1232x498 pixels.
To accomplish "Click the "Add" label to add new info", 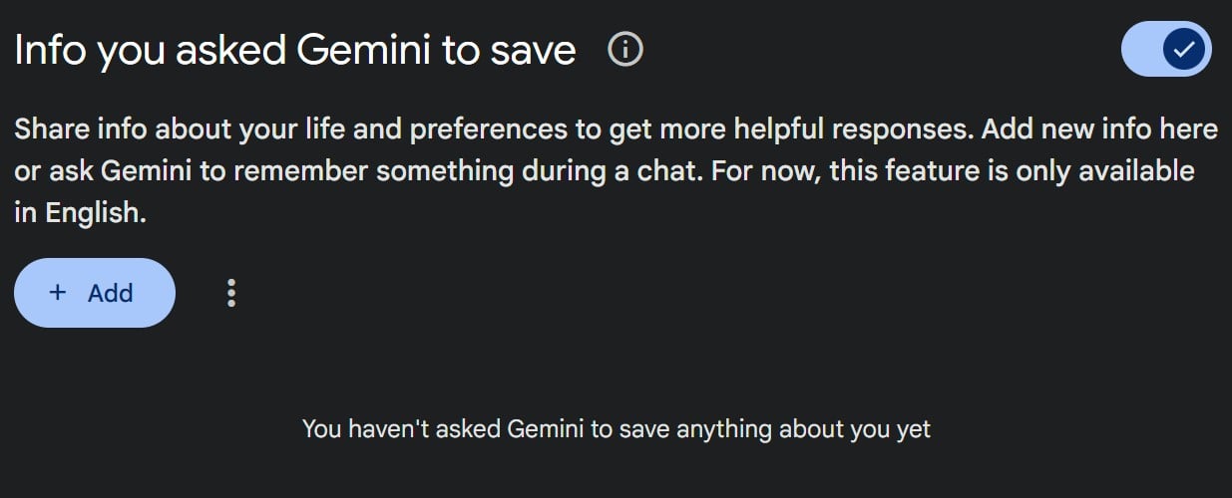I will 110,293.
